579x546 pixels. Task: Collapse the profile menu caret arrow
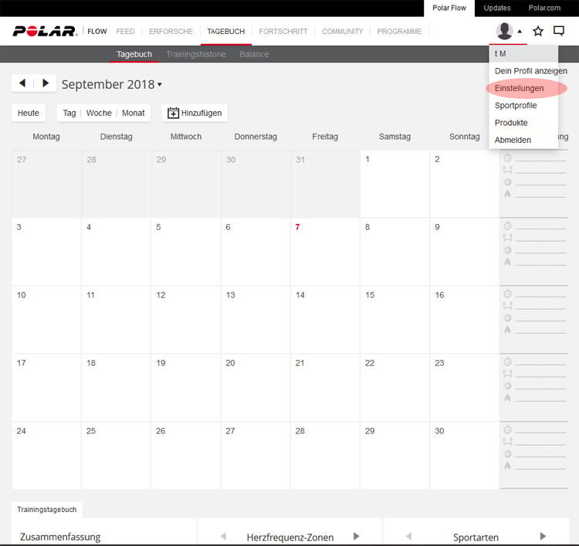tap(520, 32)
